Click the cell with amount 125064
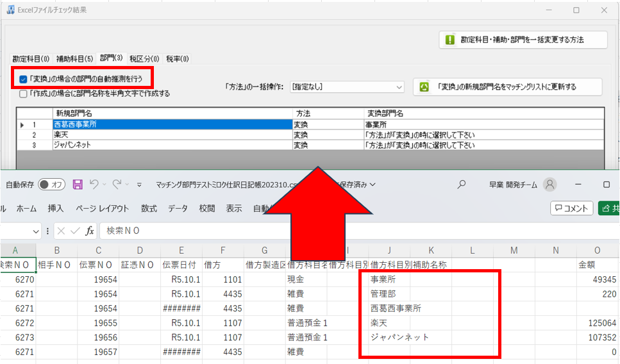620x364 pixels. pos(597,323)
